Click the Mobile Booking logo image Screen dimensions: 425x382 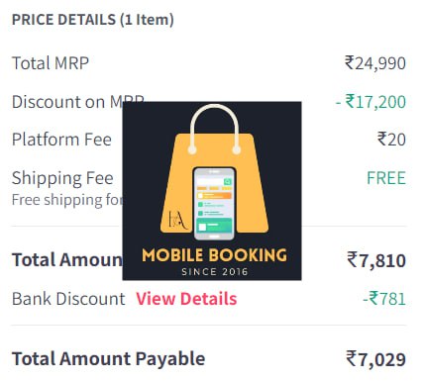point(212,191)
